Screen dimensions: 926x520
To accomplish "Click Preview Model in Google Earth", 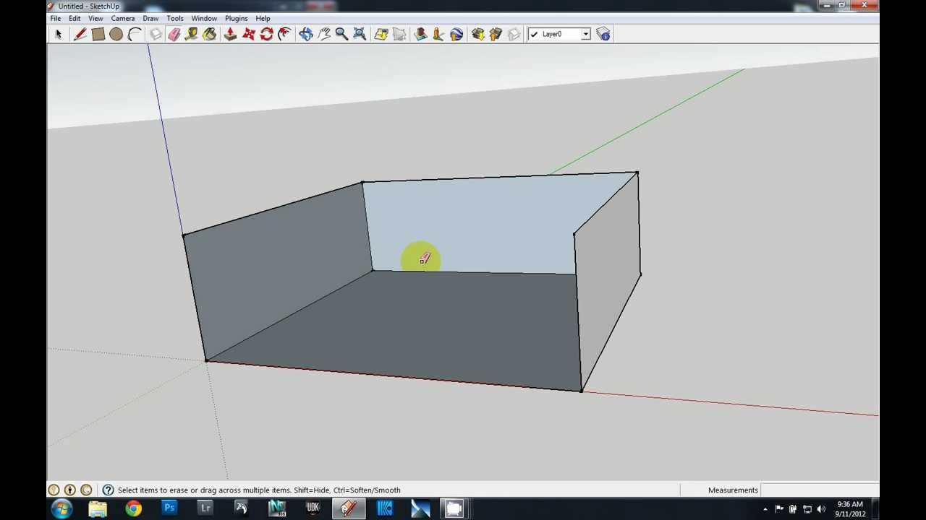I will (456, 34).
